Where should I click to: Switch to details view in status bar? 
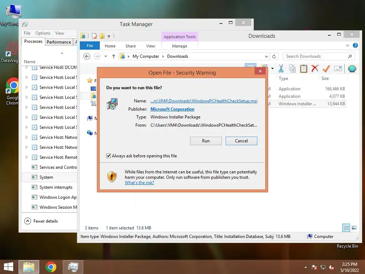click(346, 228)
